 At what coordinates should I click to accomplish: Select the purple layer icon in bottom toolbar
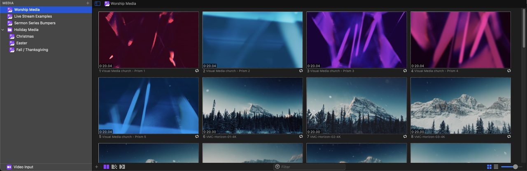107,167
